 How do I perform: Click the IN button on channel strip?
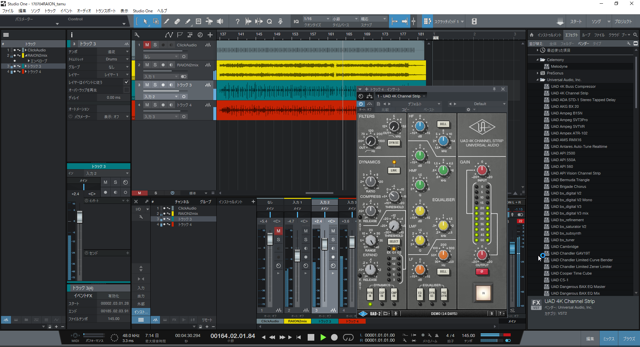[x=483, y=293]
